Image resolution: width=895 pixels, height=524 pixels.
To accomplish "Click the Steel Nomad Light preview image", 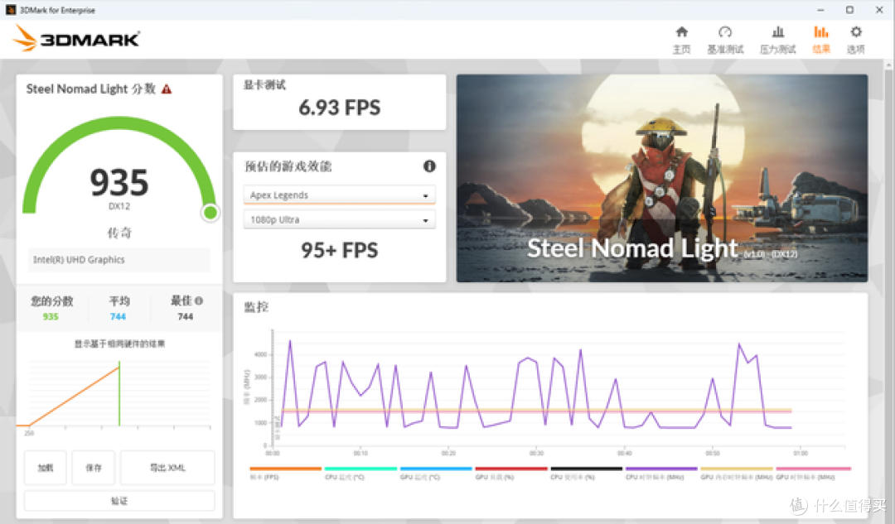I will (x=661, y=178).
